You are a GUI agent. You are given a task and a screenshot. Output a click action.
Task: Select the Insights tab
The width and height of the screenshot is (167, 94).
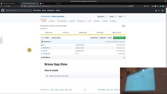[x=104, y=21]
